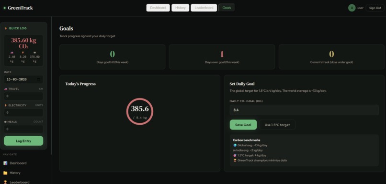Click the 'Set Daily Goal' heading

[242, 84]
